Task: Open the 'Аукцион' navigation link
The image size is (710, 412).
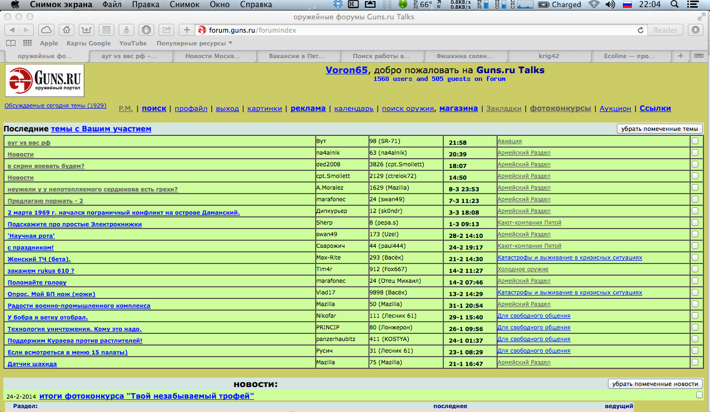Action: (x=615, y=109)
